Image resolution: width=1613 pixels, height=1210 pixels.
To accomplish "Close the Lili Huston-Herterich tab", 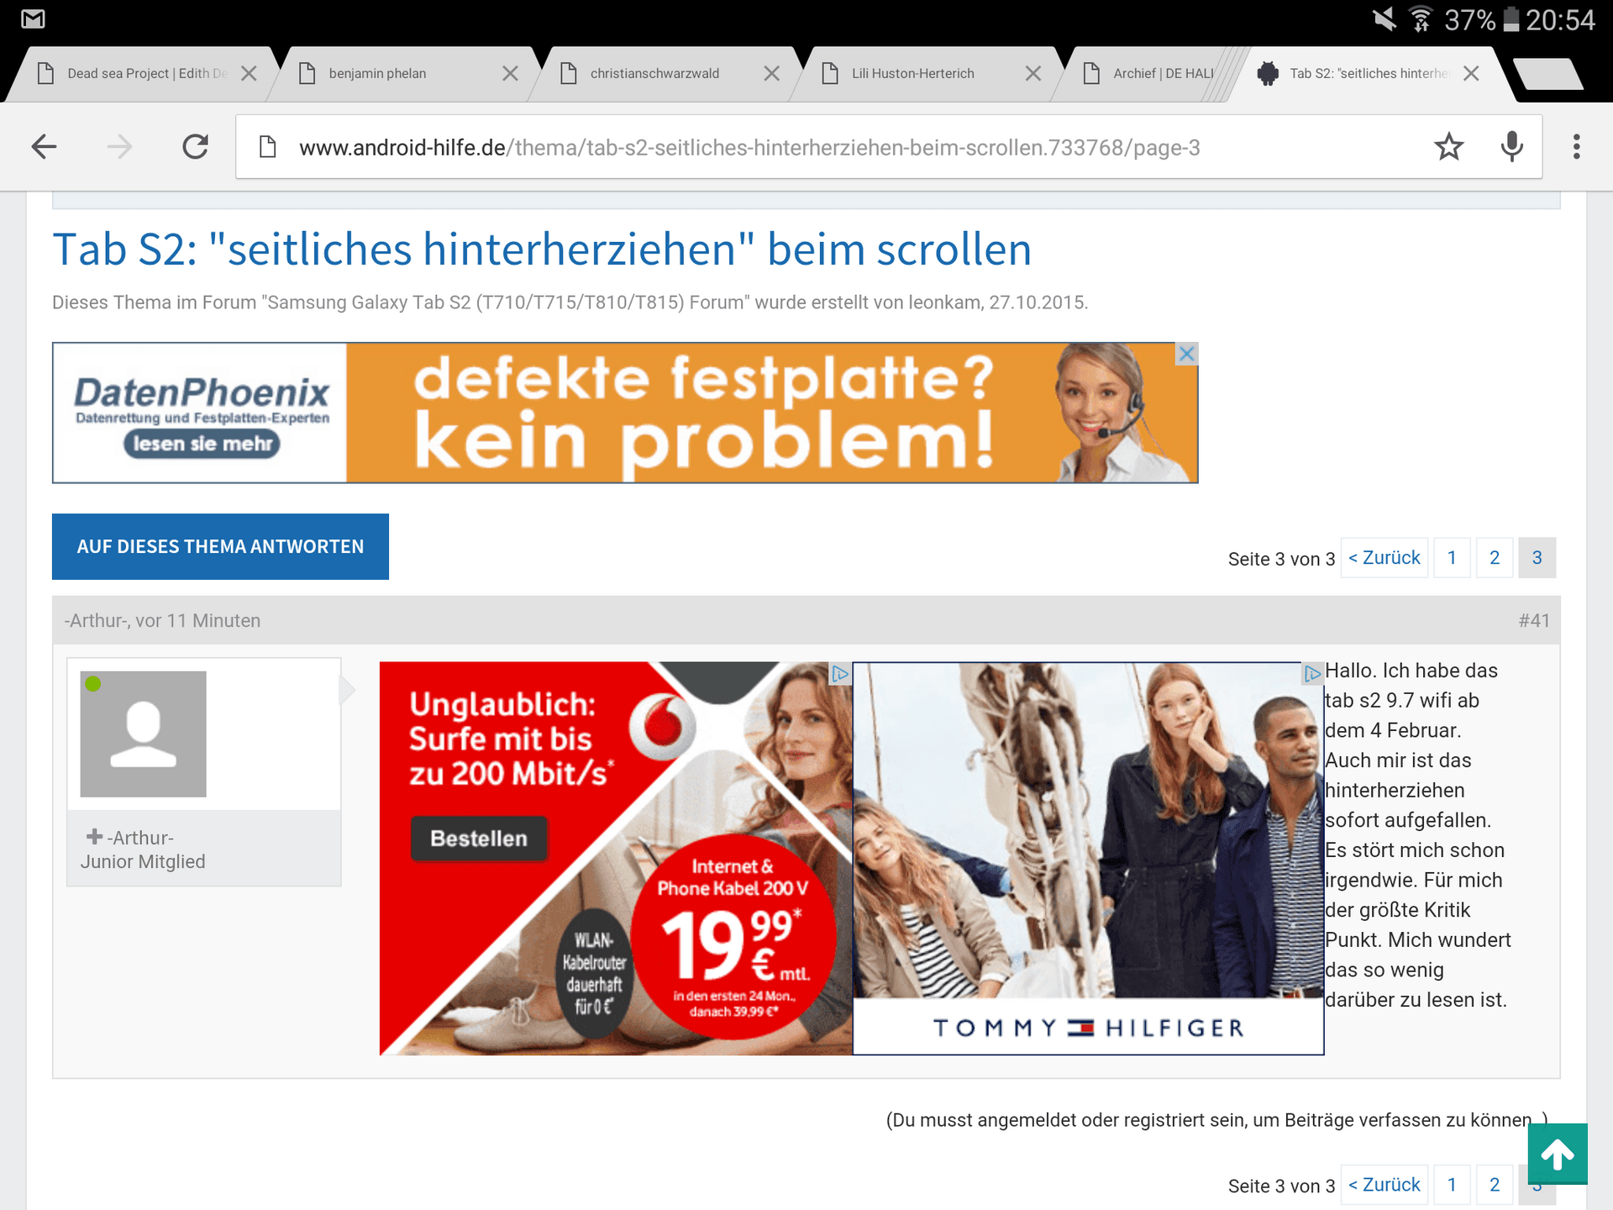I will click(x=1032, y=74).
